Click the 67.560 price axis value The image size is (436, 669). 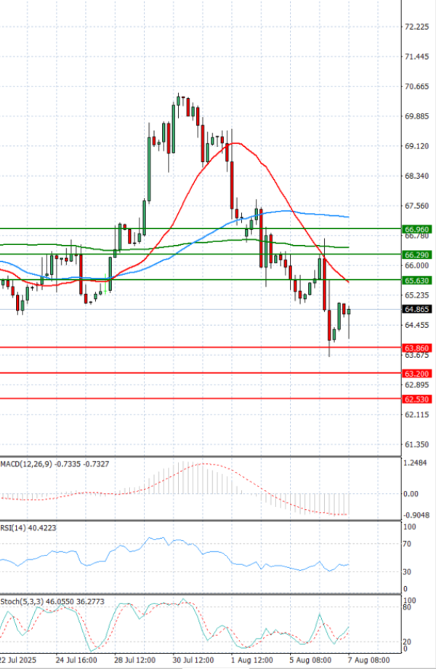coord(417,206)
